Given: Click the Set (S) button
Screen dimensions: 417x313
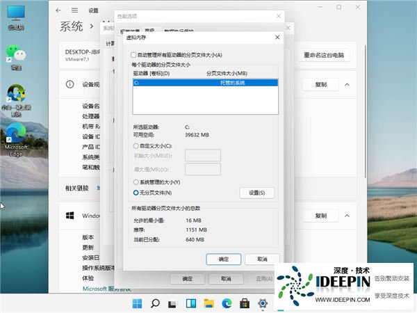Looking at the screenshot, I should tap(256, 193).
